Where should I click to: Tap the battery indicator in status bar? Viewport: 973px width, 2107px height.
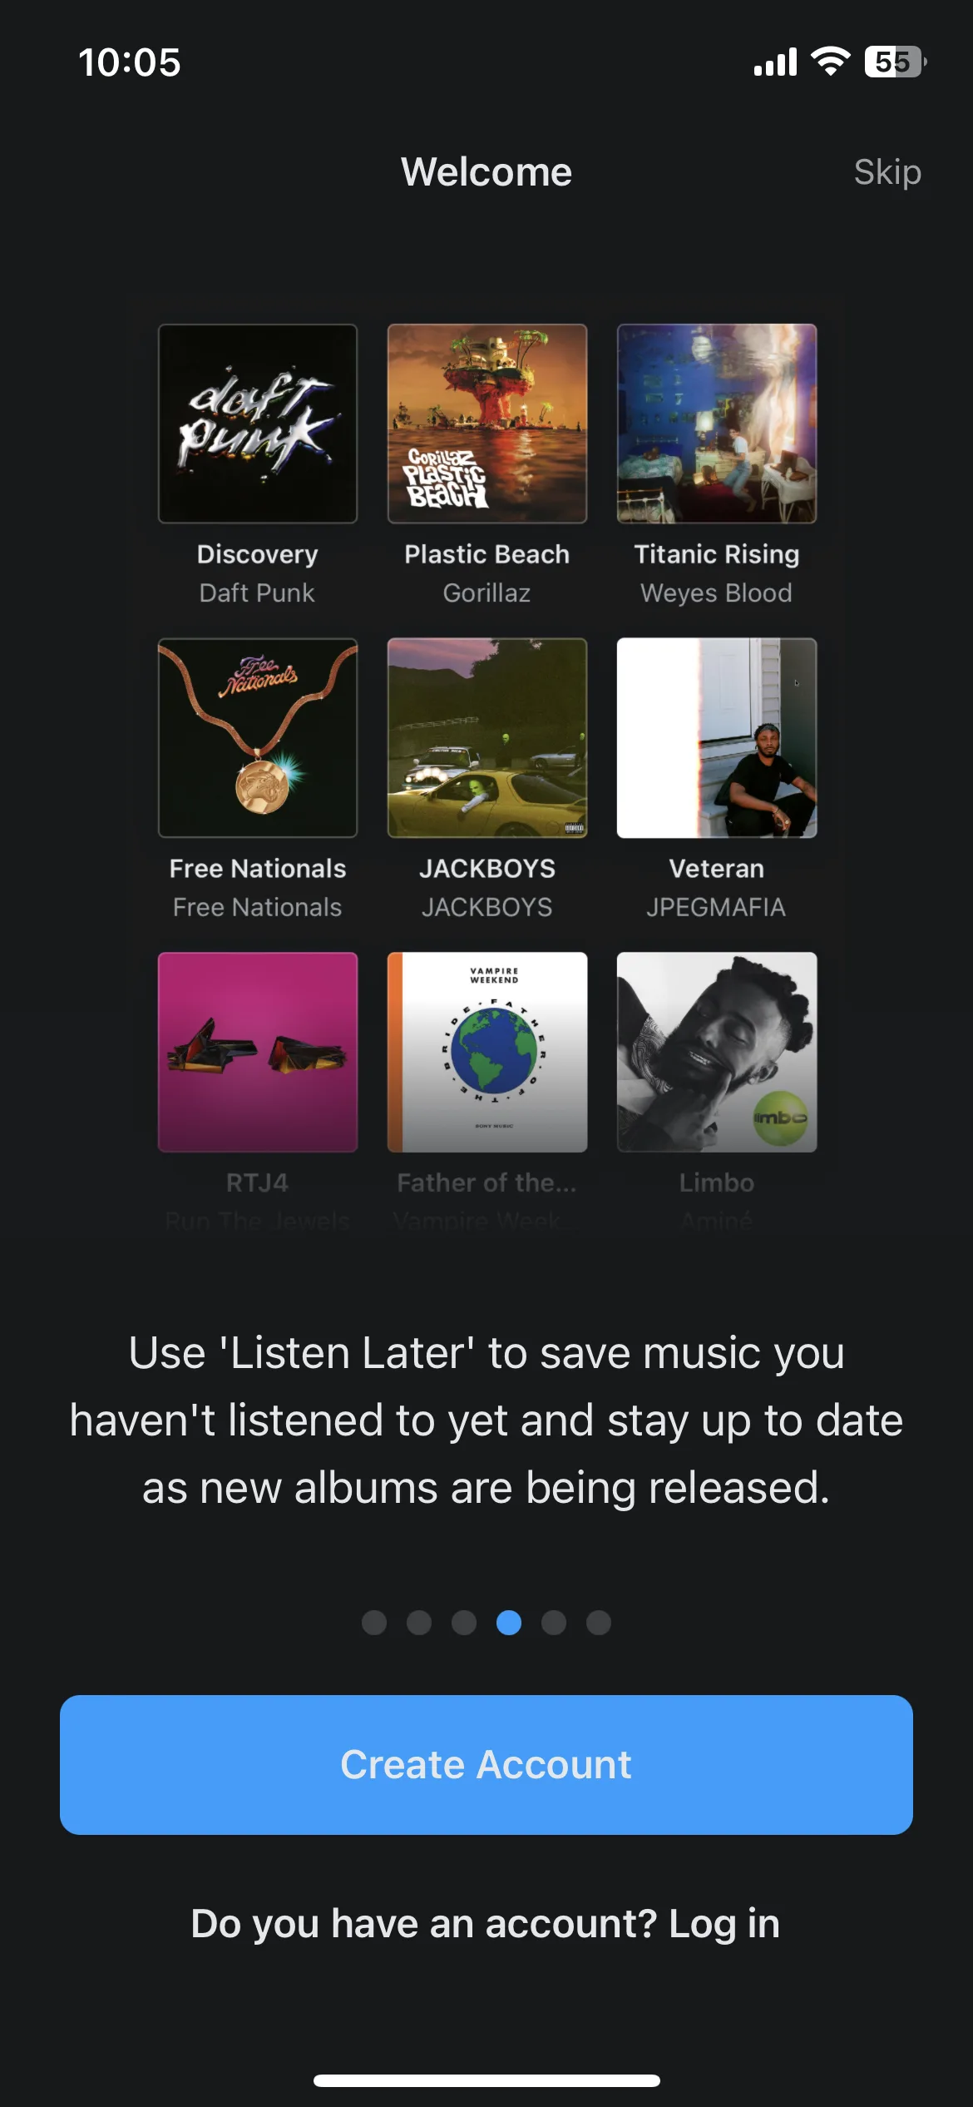tap(896, 62)
